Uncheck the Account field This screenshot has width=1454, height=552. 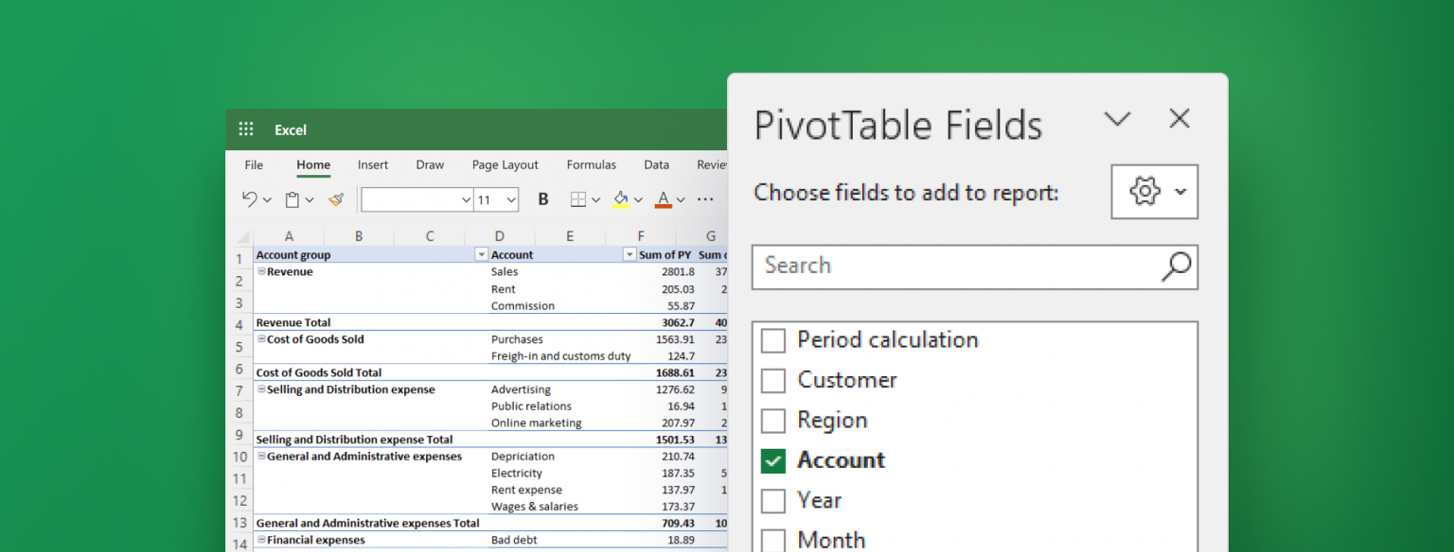772,460
